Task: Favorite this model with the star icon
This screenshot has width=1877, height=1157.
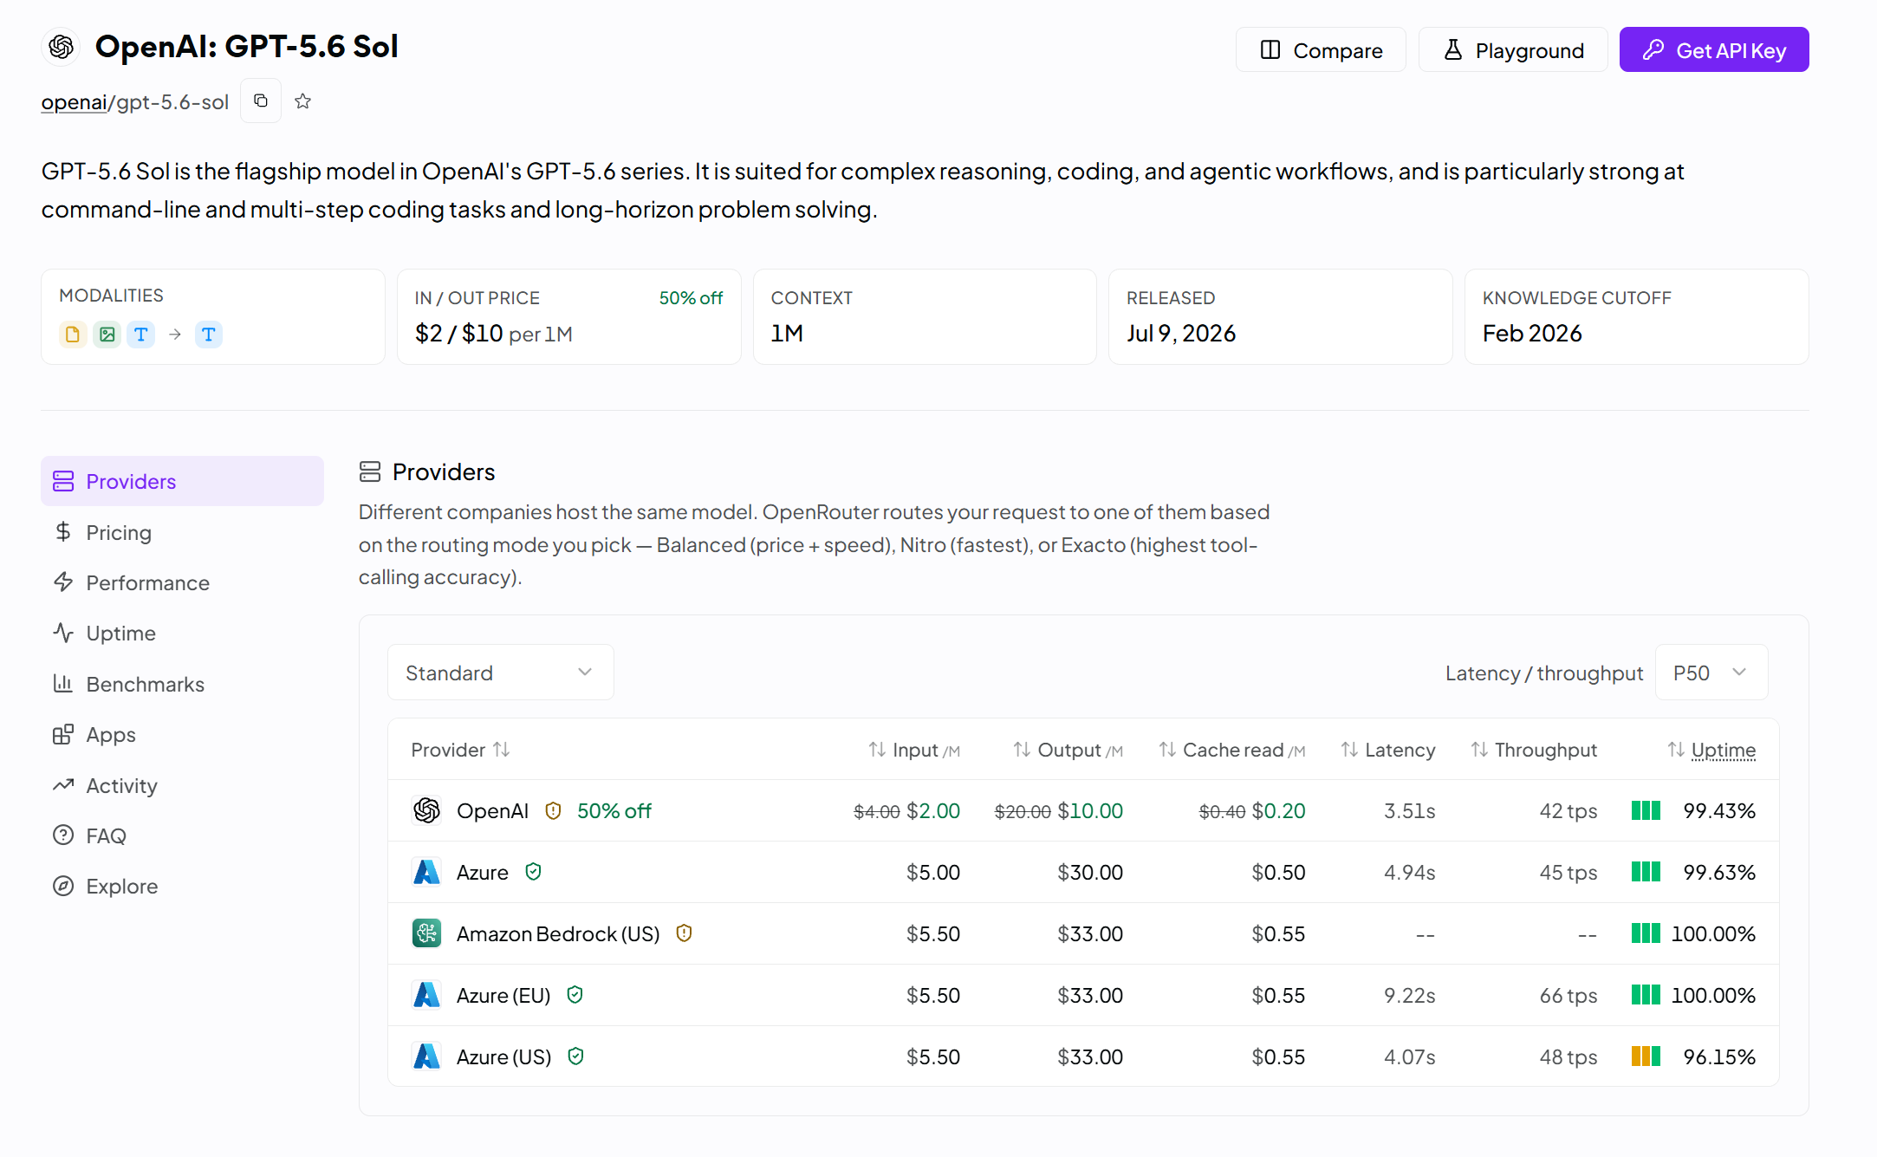Action: 302,101
